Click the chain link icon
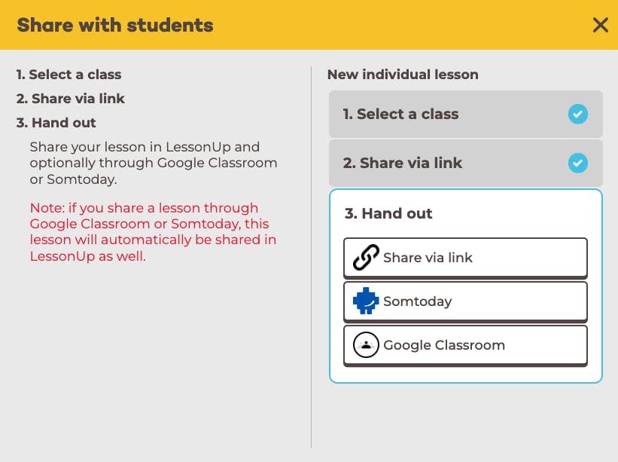 point(366,258)
